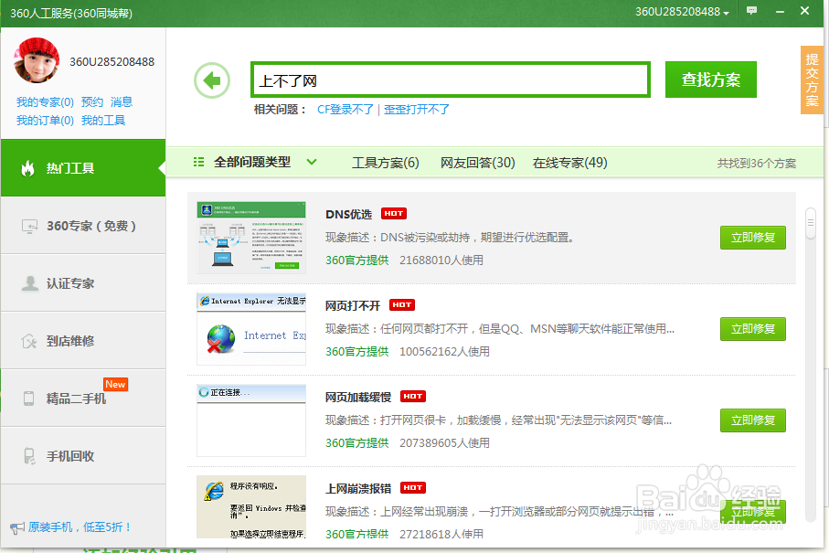Screen dimensions: 829x553
Task: Open the DNS优选 thumbnail image
Action: 251,238
